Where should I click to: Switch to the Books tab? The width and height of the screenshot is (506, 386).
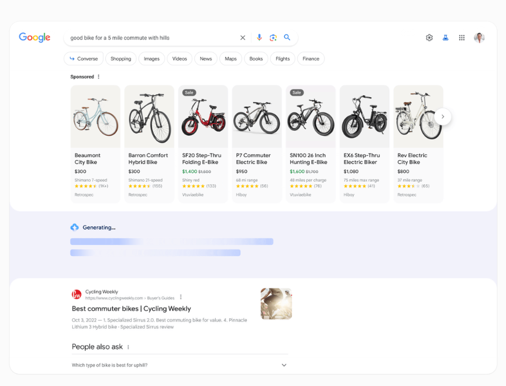tap(256, 59)
